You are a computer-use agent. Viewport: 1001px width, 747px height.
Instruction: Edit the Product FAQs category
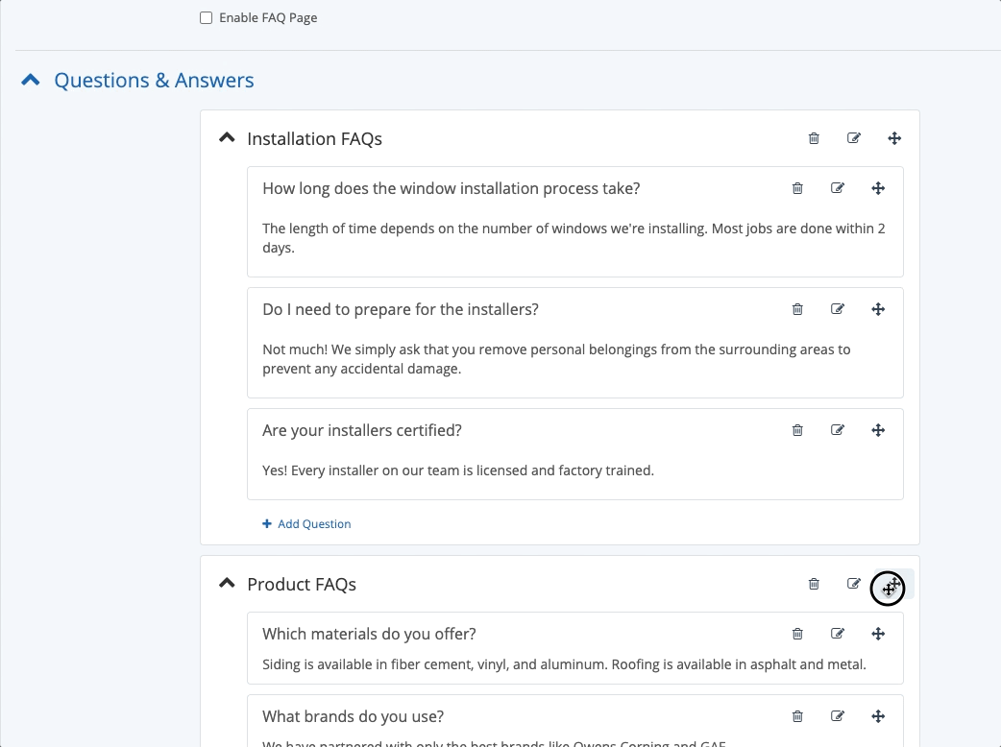[853, 584]
